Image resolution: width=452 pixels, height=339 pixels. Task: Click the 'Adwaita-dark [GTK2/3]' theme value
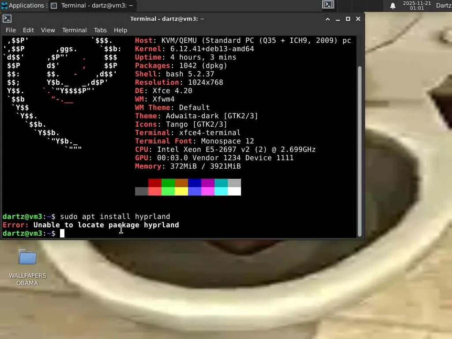pos(212,116)
